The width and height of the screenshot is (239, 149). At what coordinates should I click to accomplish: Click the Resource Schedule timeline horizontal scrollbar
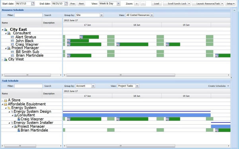tap(121, 75)
